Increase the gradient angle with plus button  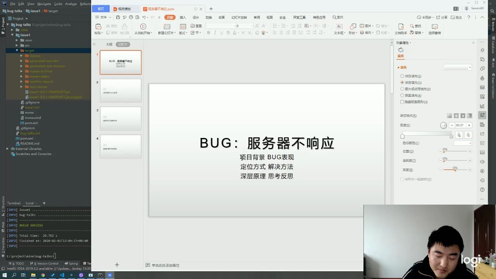pos(469,125)
